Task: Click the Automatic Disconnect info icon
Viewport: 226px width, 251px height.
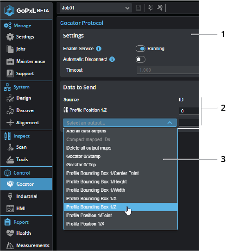Action: click(x=112, y=59)
